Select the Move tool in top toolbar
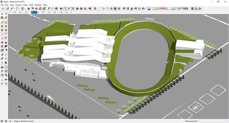This screenshot has width=229, height=123. click(x=36, y=9)
